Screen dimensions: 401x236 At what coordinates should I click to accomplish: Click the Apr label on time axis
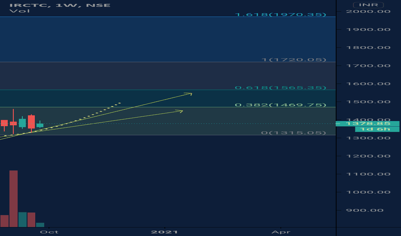point(281,232)
